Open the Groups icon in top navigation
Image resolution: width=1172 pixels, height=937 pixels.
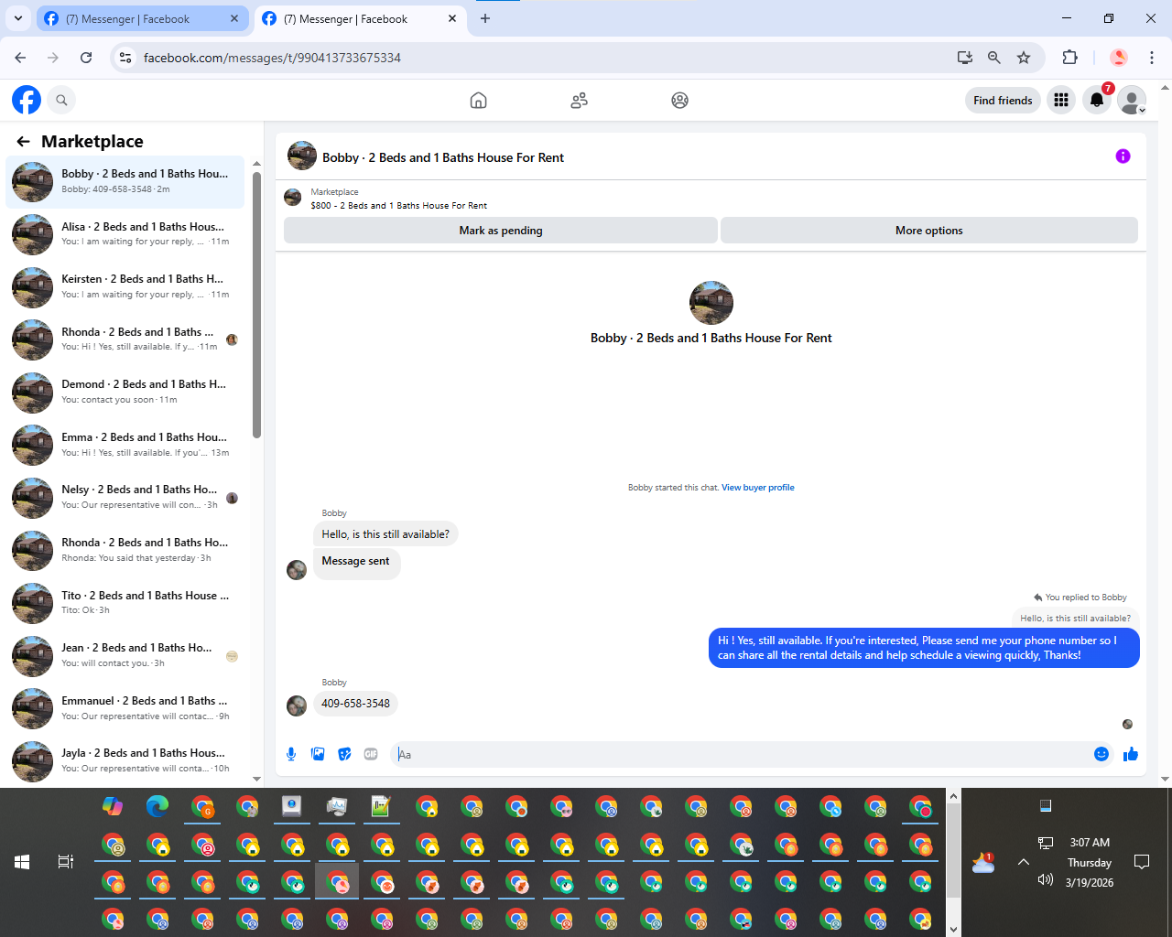679,101
